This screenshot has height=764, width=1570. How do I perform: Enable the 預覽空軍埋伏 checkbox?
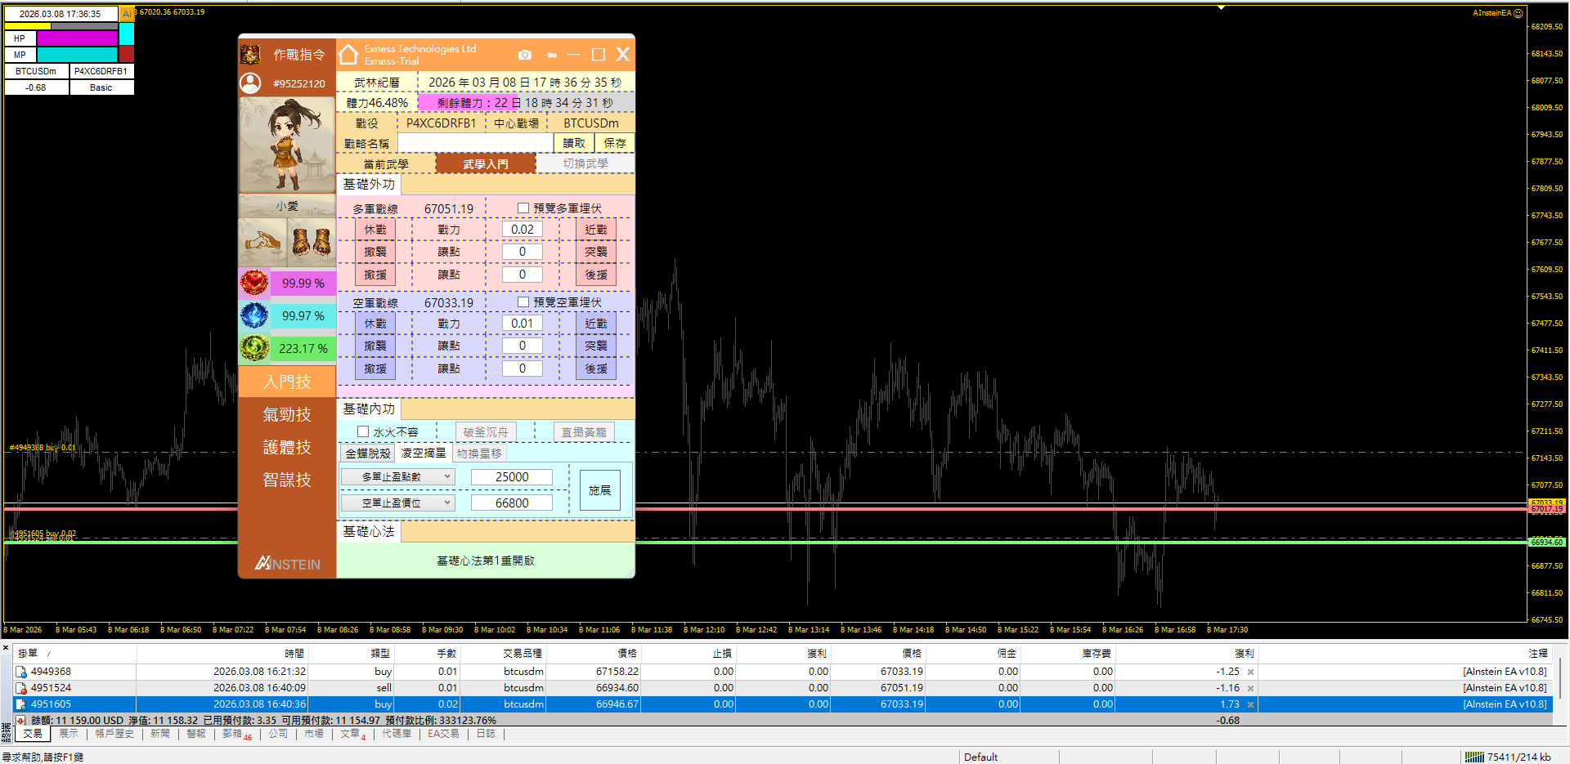(523, 302)
